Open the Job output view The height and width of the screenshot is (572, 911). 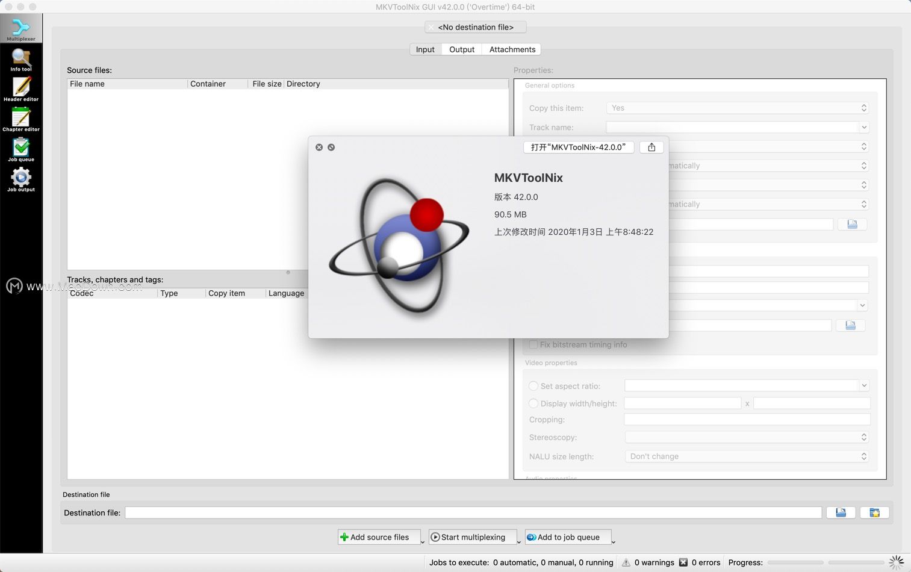click(x=21, y=179)
